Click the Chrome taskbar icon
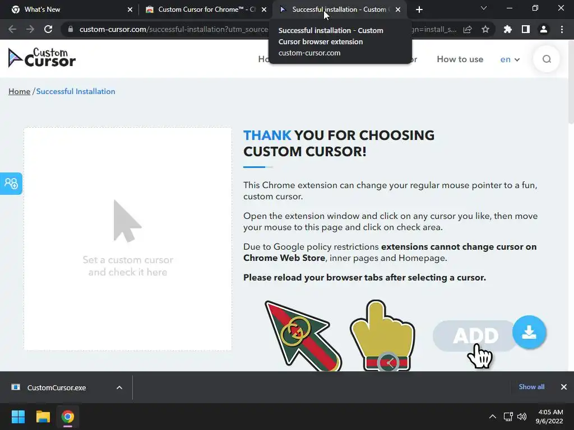 click(68, 417)
